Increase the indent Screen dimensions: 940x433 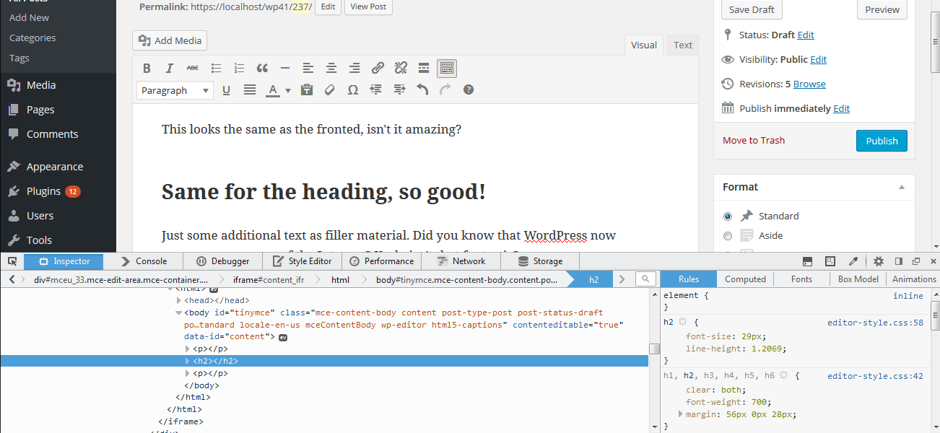[x=399, y=90]
